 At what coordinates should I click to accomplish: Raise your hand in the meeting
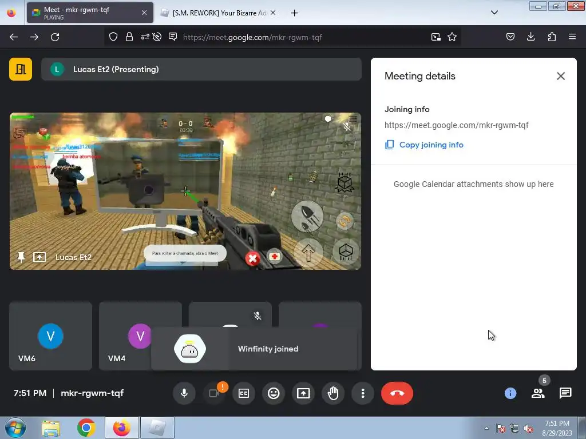333,393
